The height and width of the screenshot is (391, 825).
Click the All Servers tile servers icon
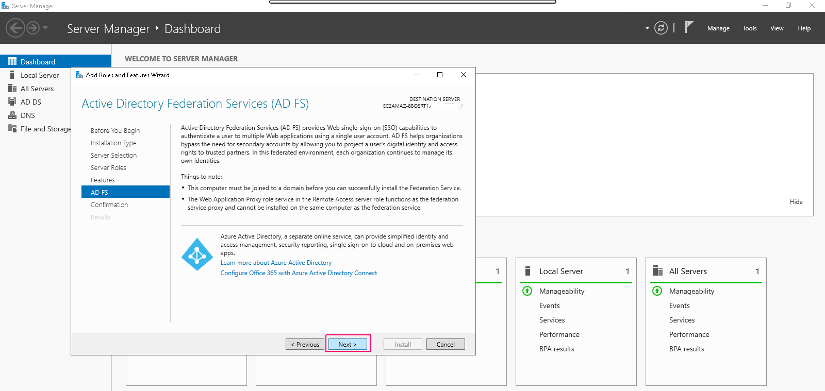click(x=657, y=271)
